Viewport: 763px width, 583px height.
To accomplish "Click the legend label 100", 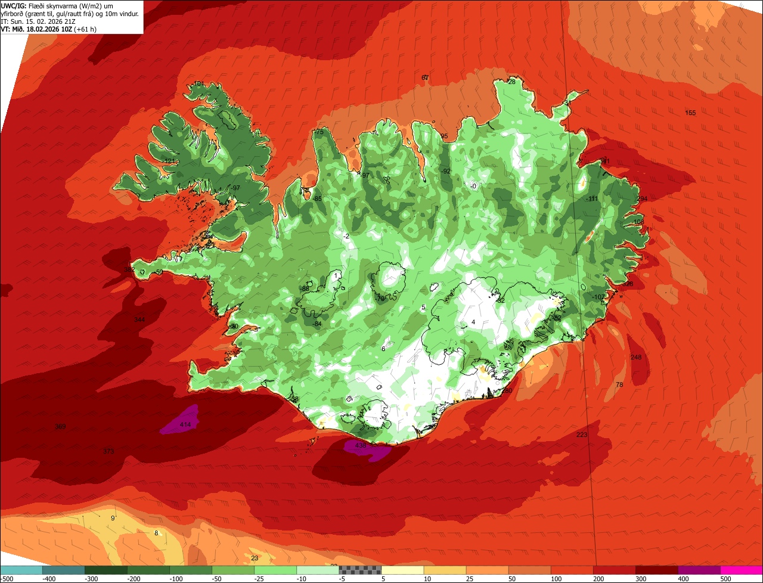I will pos(556,579).
